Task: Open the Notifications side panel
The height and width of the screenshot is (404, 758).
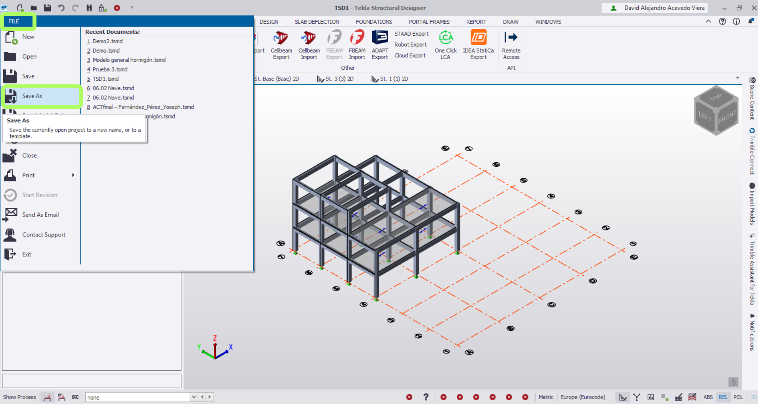Action: [752, 332]
